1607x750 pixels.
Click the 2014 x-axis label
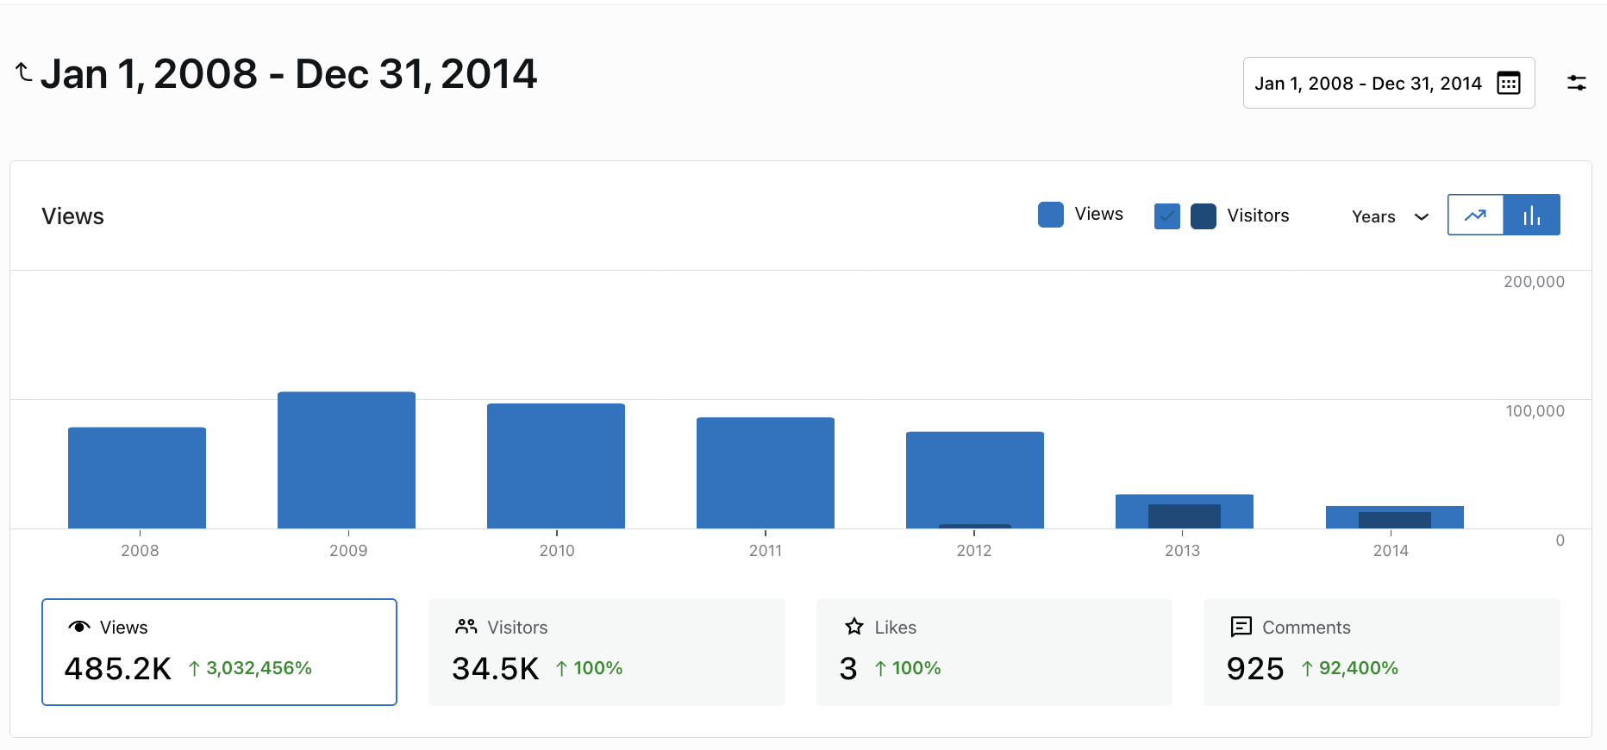1391,550
